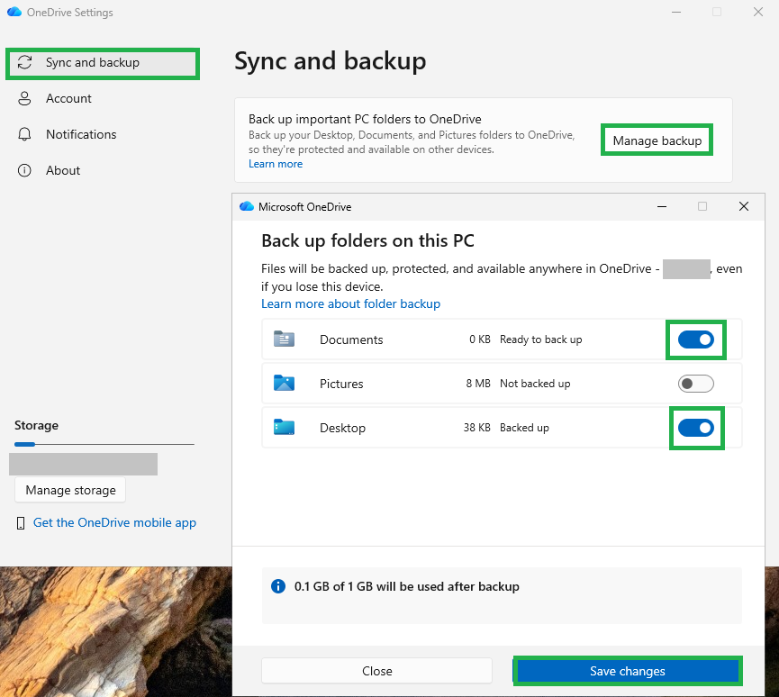Open the Sync and backup section
The height and width of the screenshot is (697, 779).
pyautogui.click(x=103, y=63)
